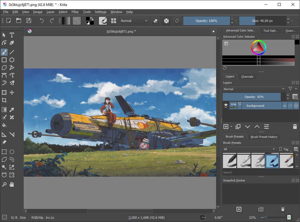The image size is (300, 222).
Task: Select the Calligraphy tool
Action: coord(12,43)
